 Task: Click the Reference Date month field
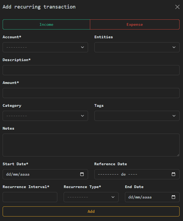click(108, 174)
